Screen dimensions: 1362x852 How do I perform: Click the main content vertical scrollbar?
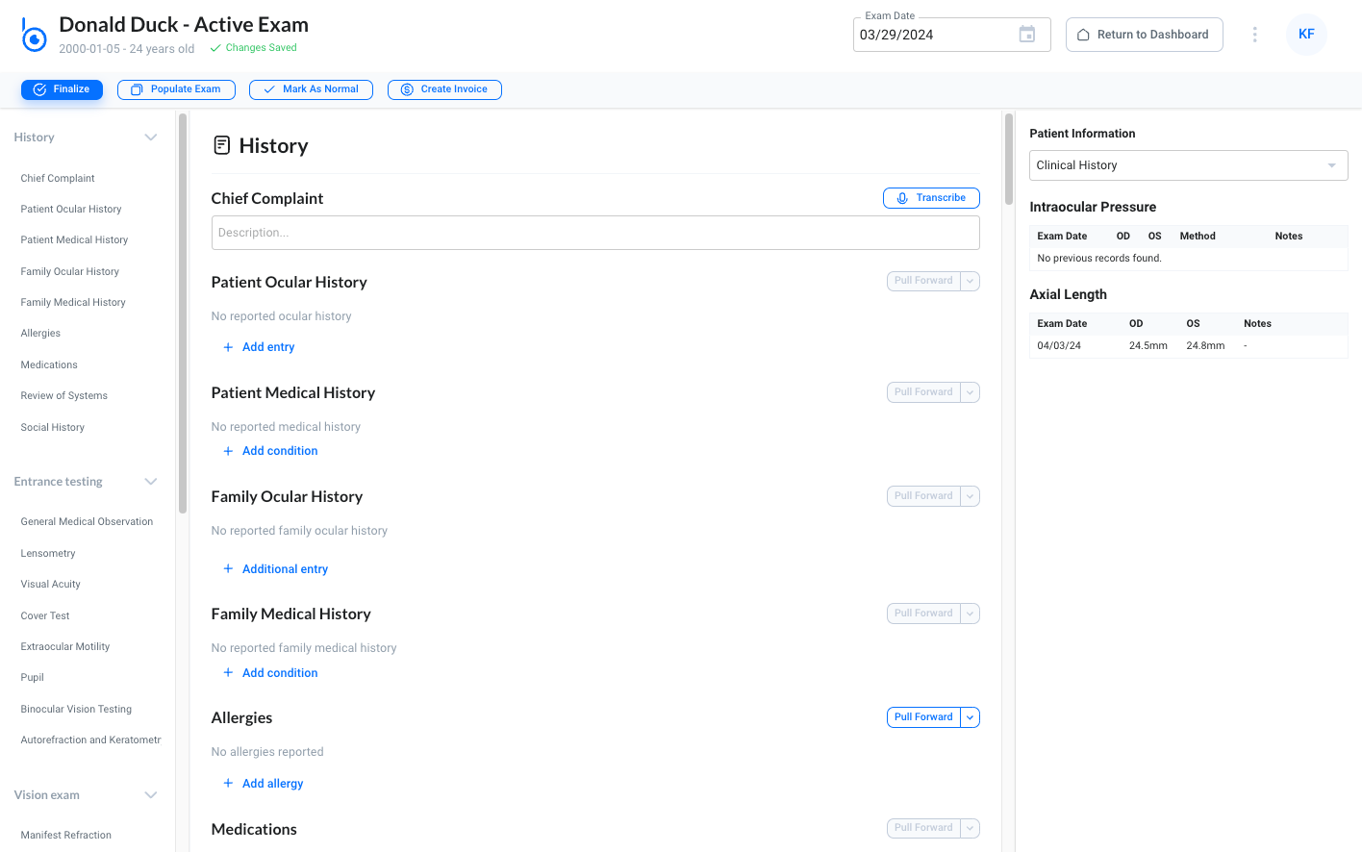tap(1009, 159)
